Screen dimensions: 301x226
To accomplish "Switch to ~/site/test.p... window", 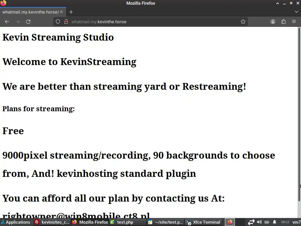I will [165, 222].
